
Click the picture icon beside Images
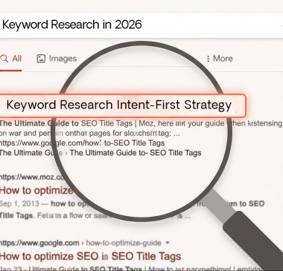(x=41, y=59)
